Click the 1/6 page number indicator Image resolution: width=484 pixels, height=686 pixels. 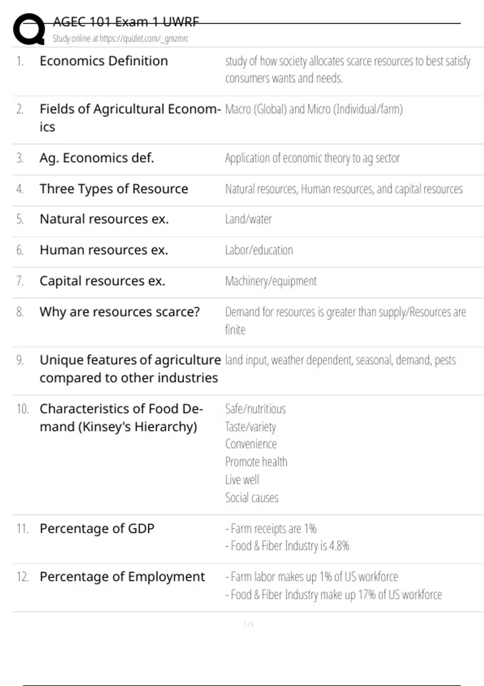pyautogui.click(x=248, y=625)
